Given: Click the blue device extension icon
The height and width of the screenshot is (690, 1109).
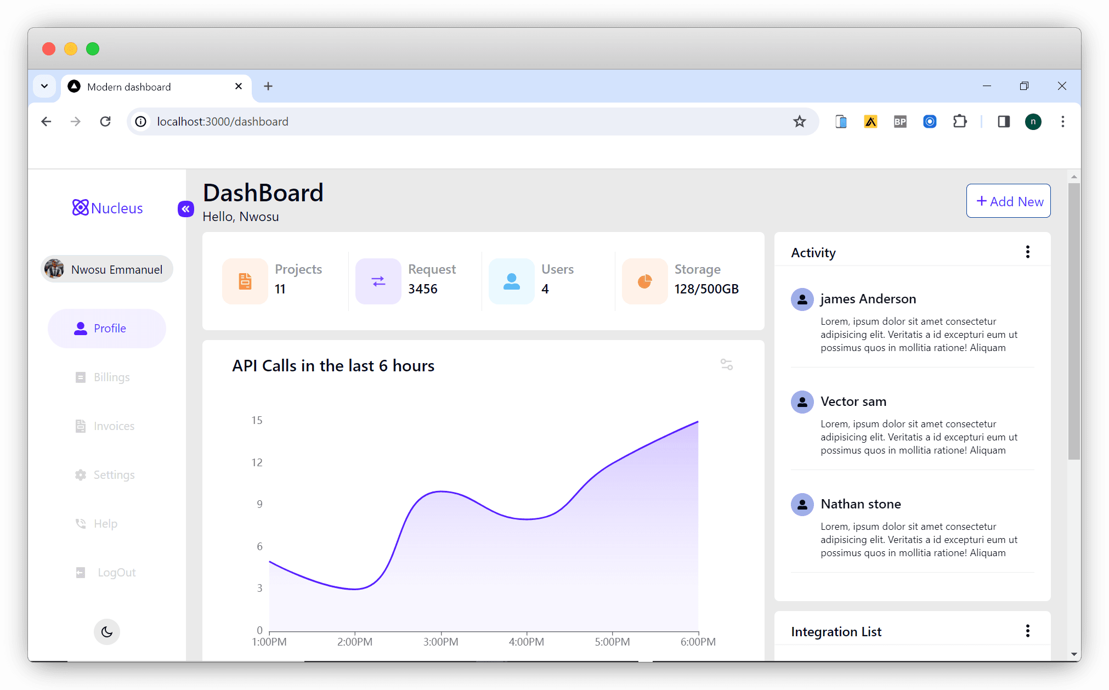Looking at the screenshot, I should [841, 122].
